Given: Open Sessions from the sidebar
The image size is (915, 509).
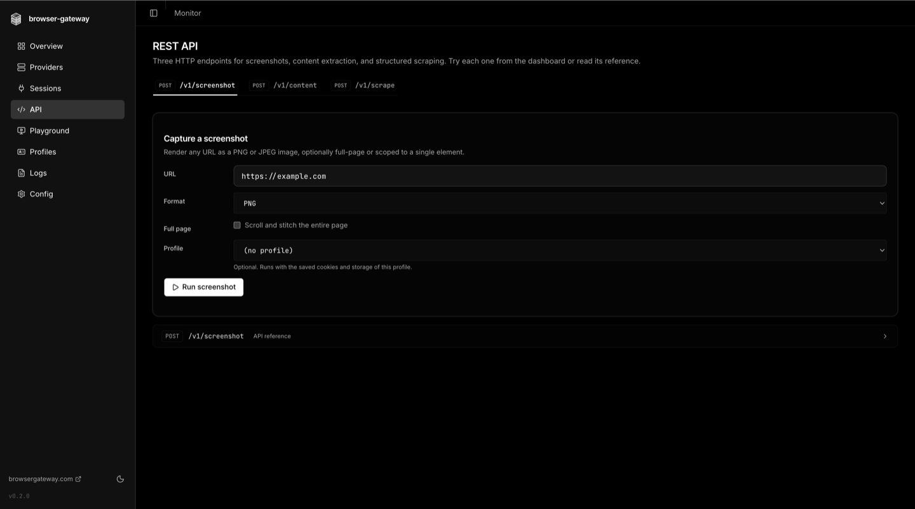Looking at the screenshot, I should point(67,88).
